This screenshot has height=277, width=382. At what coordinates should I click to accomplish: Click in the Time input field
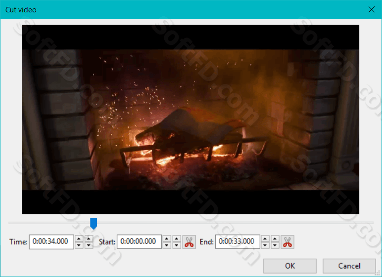[x=51, y=242]
